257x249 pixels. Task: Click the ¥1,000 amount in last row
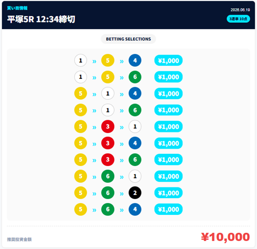[169, 209]
